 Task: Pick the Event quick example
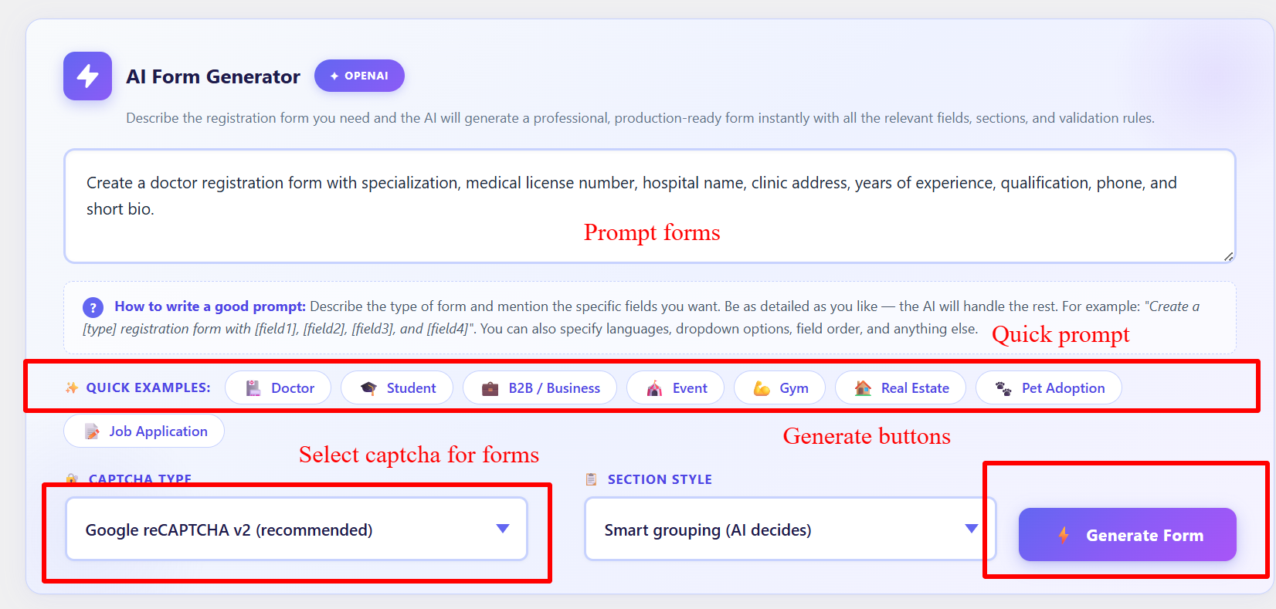tap(675, 387)
